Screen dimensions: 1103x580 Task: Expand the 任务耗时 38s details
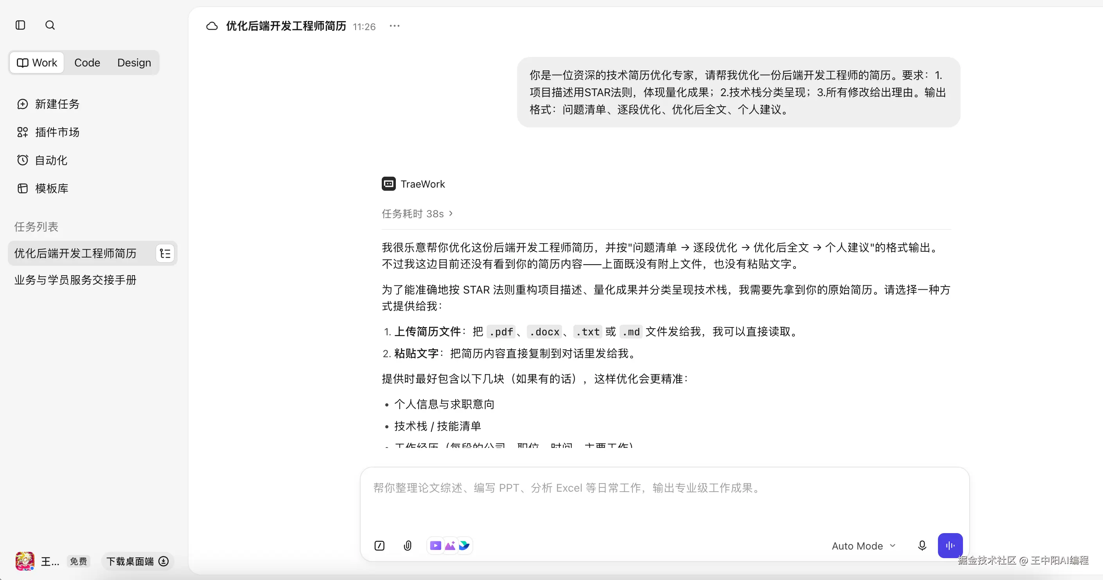click(x=417, y=213)
